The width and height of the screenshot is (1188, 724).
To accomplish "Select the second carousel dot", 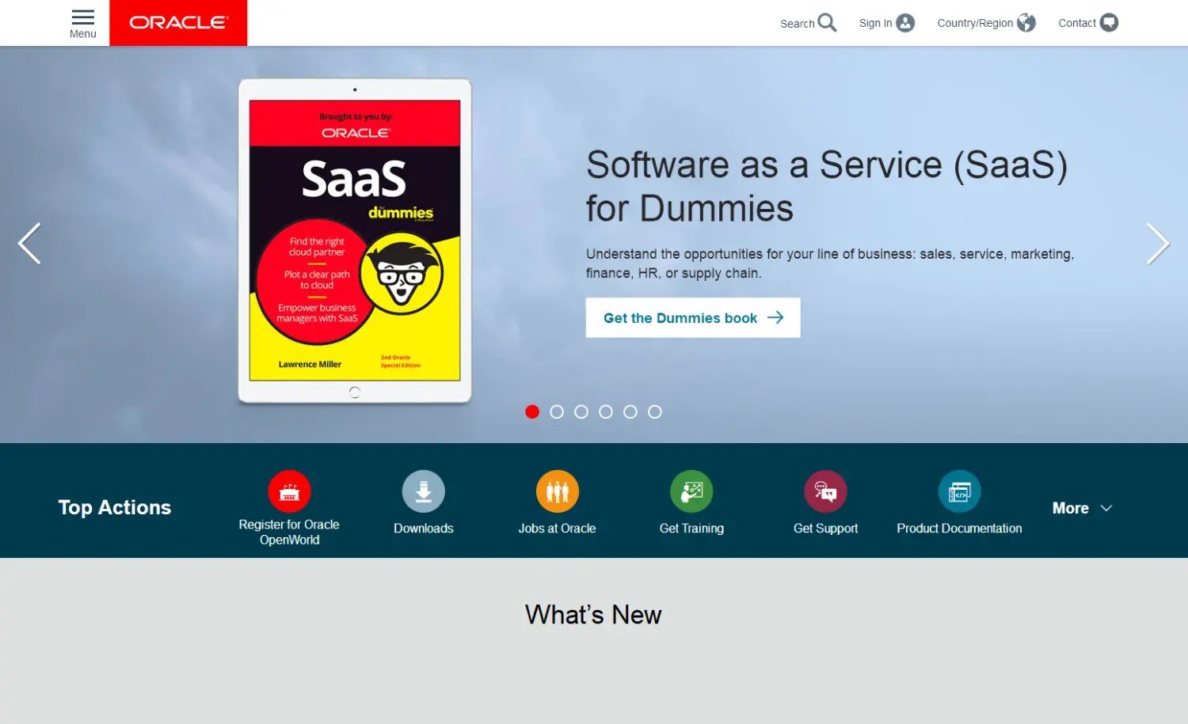I will pyautogui.click(x=557, y=411).
